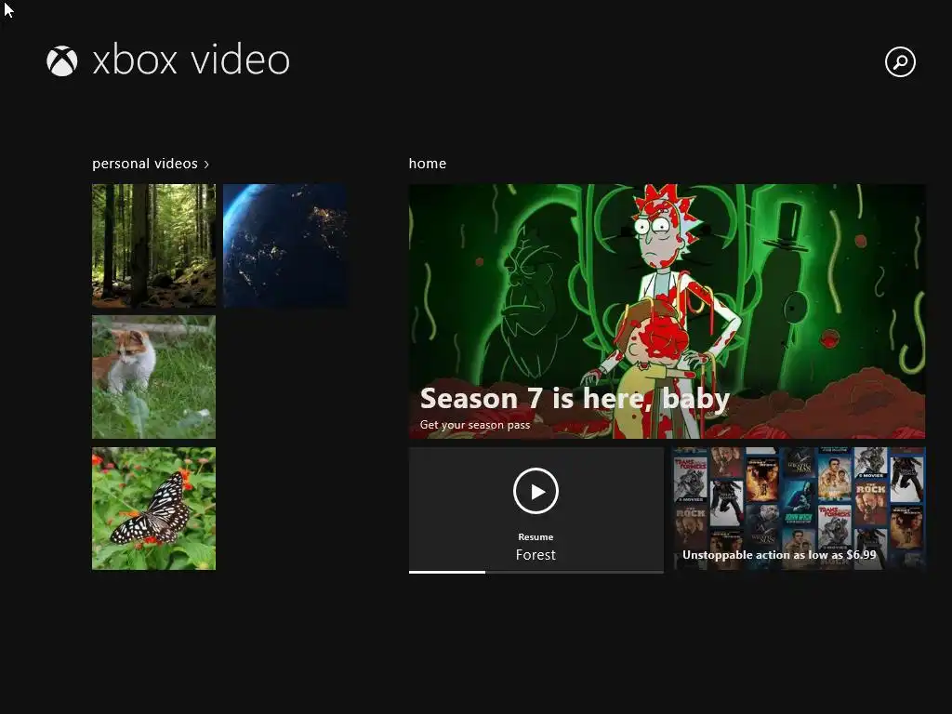Expand the personal videos chevron arrow
Screen dimensions: 952x714
click(x=206, y=165)
